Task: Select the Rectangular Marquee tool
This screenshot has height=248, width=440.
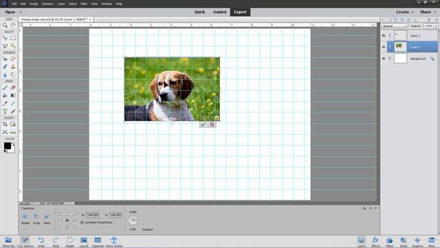Action: tap(13, 38)
